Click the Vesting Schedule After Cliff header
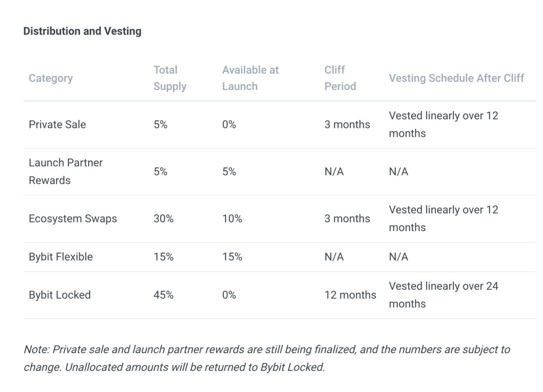This screenshot has height=392, width=543. point(456,78)
